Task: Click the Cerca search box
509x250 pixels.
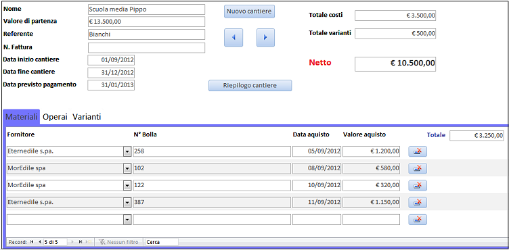Action: [162, 242]
